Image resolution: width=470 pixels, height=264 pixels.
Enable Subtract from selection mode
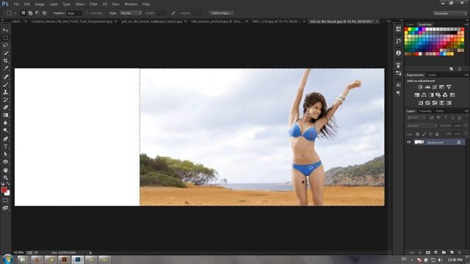pos(37,13)
